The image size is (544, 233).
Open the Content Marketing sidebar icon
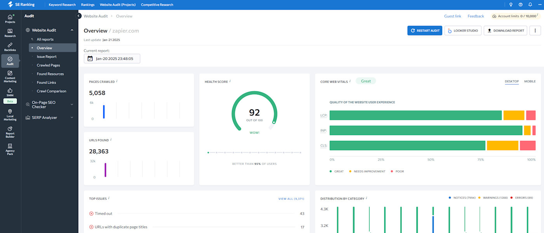(10, 77)
